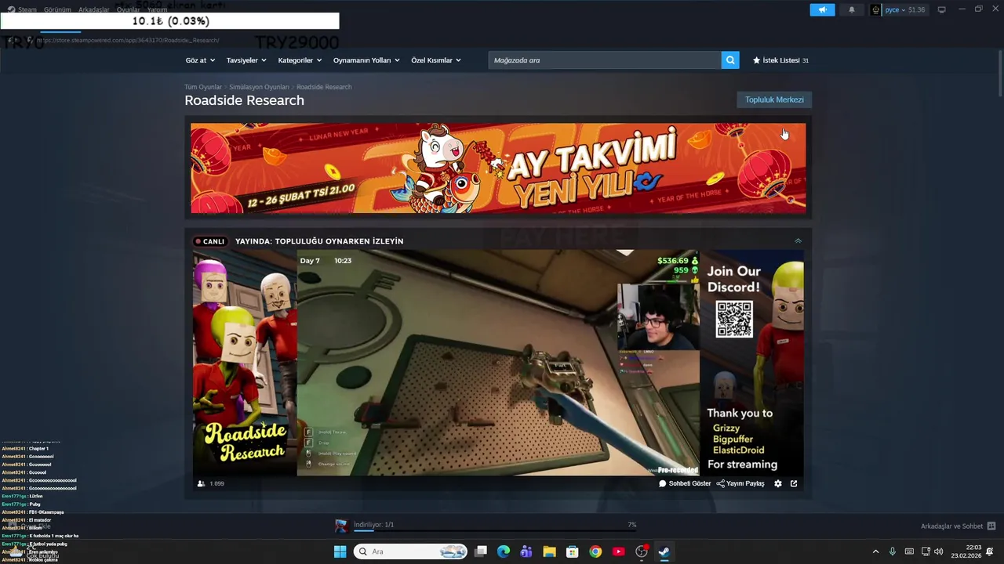Follow the Tüm Oyunlar breadcrumb link

[x=203, y=87]
